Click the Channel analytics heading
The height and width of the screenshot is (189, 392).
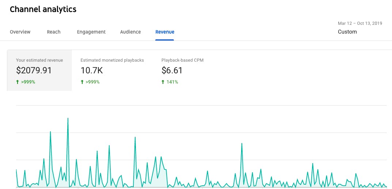43,9
